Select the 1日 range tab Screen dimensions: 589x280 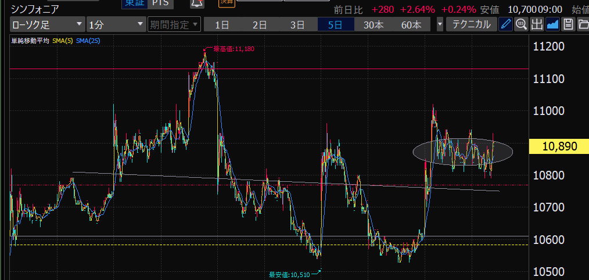[x=222, y=24]
